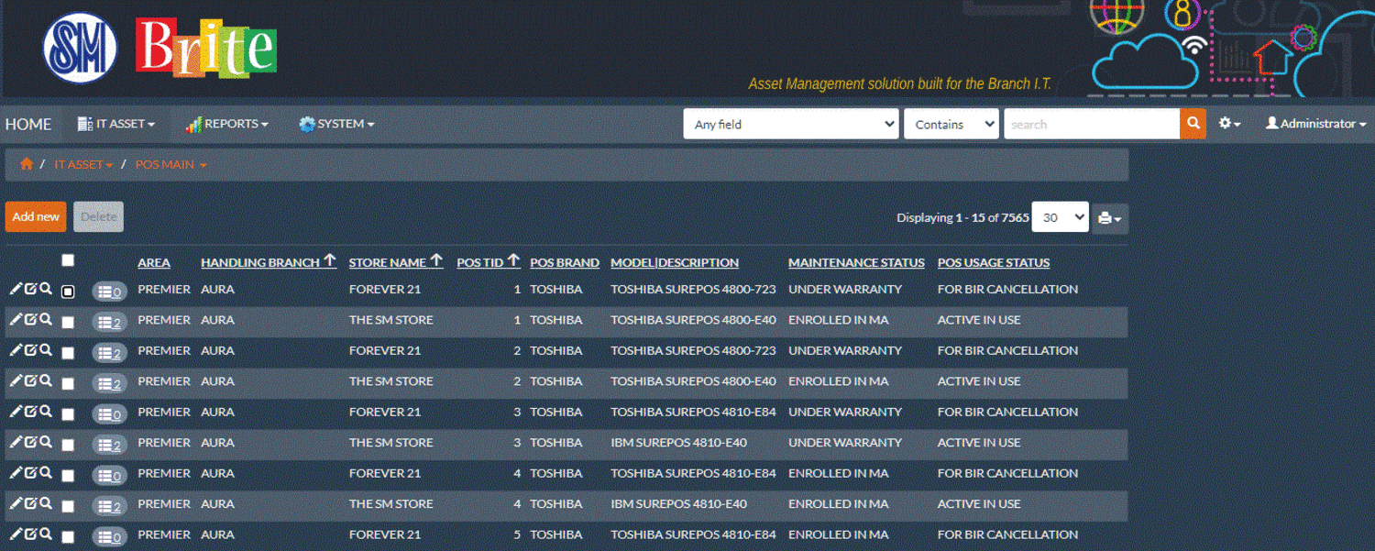1375x551 pixels.
Task: Inline edit The SM Store POS TID 1 row
Action: tap(30, 319)
